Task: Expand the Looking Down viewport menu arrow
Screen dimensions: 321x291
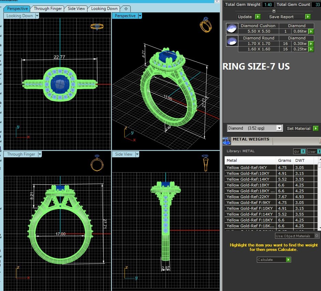Action: 37,16
